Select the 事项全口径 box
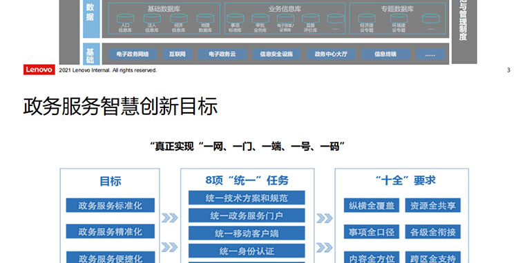518x263 pixels. pos(372,232)
